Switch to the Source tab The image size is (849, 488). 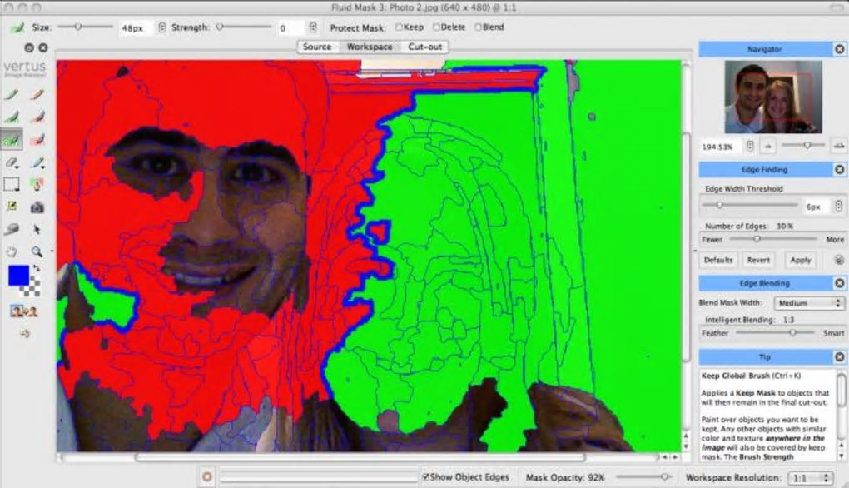317,47
